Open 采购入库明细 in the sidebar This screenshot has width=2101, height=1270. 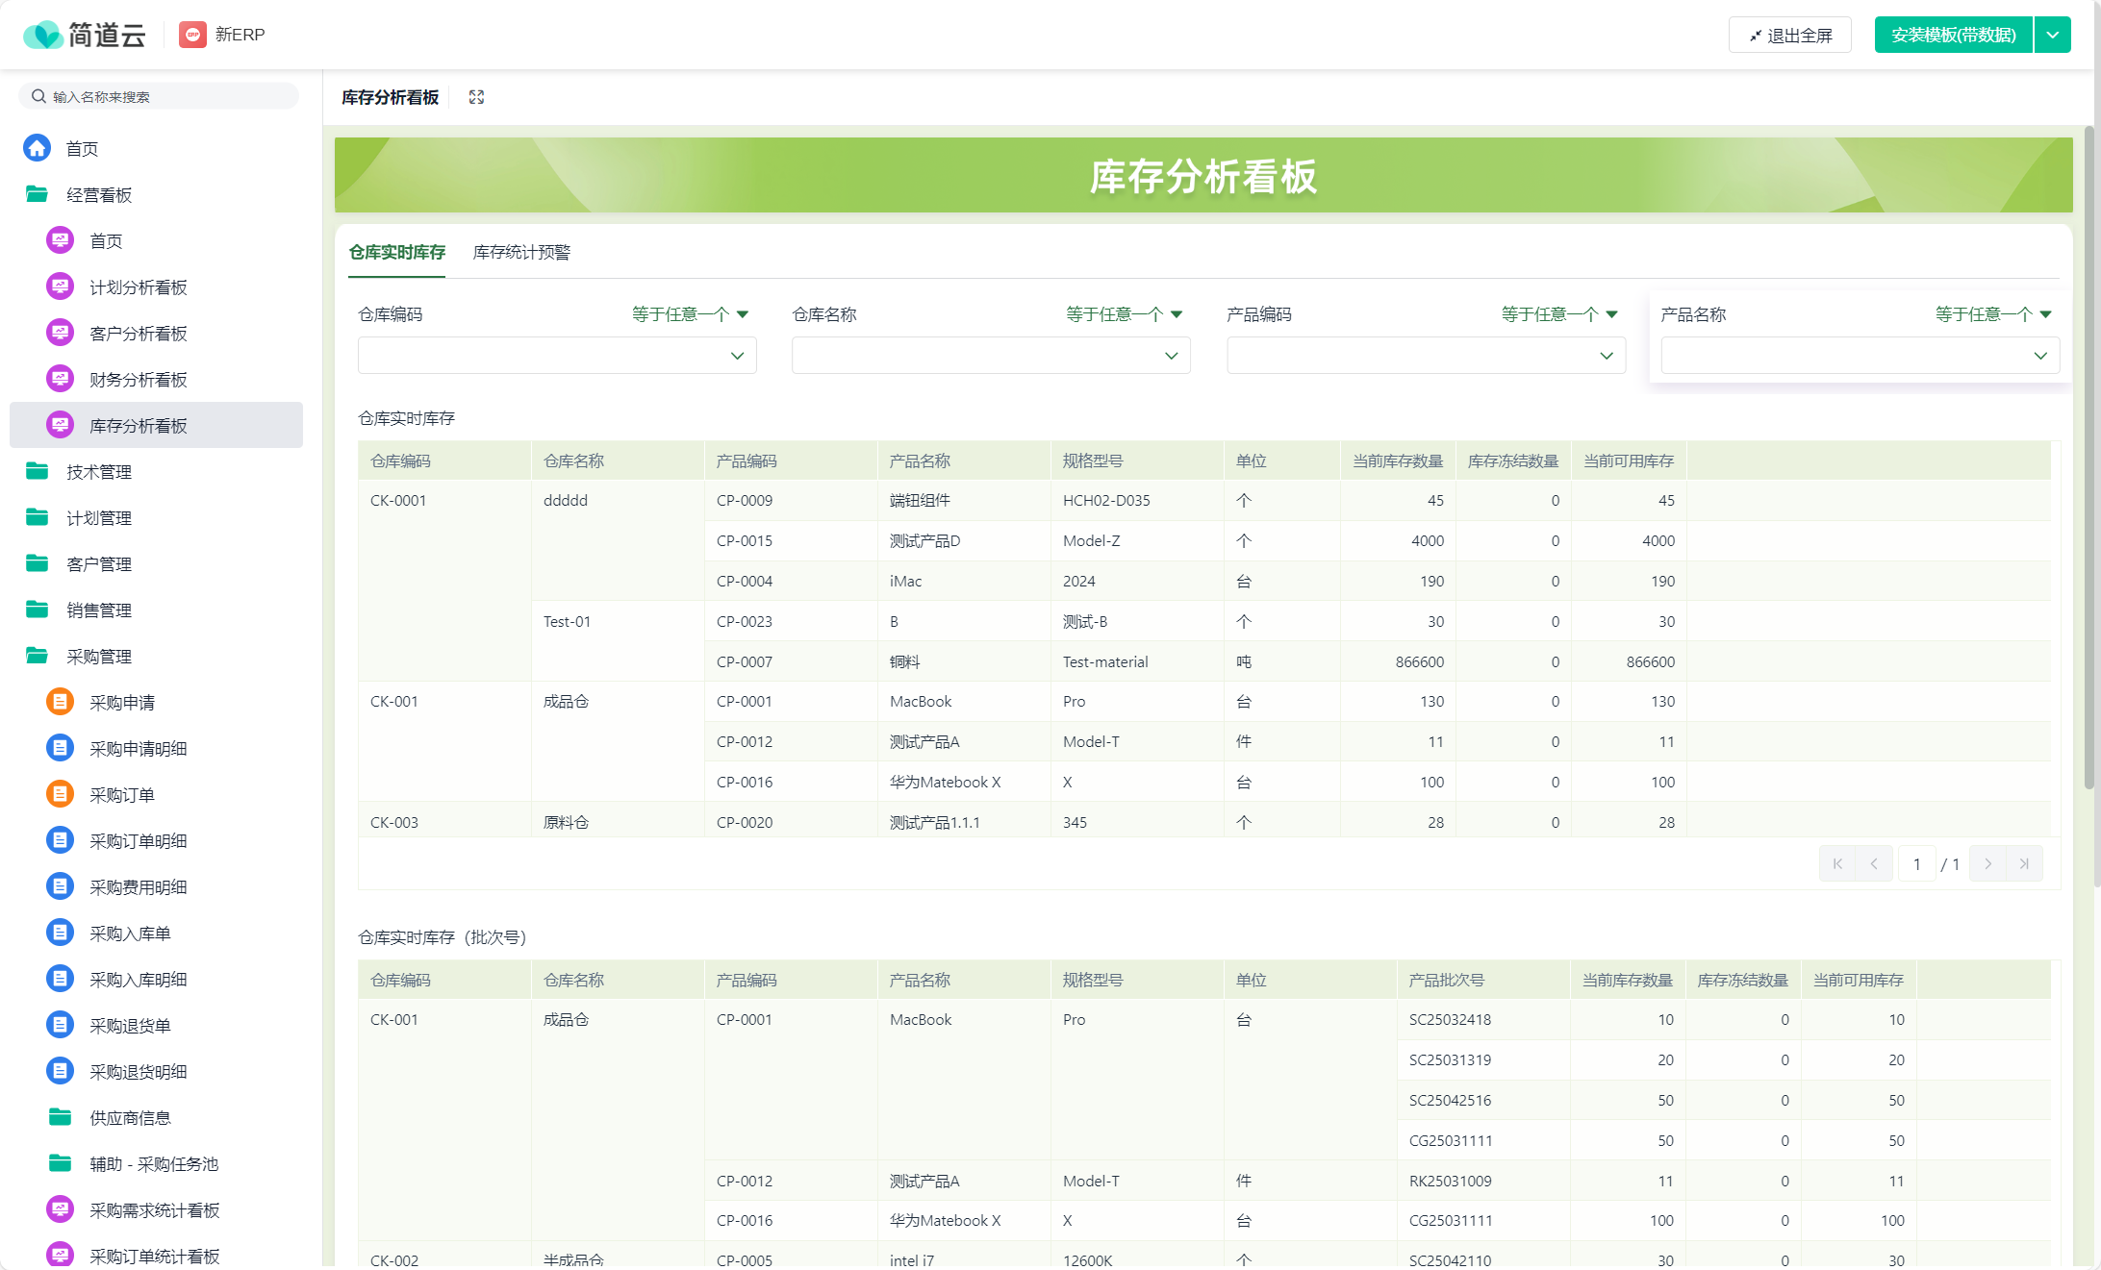tap(157, 979)
